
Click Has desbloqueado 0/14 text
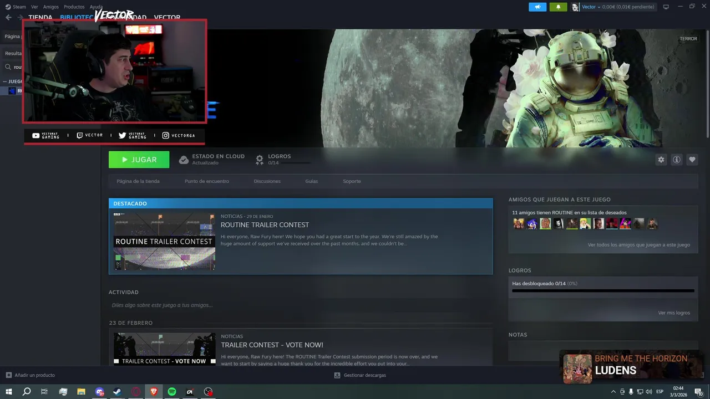click(544, 284)
